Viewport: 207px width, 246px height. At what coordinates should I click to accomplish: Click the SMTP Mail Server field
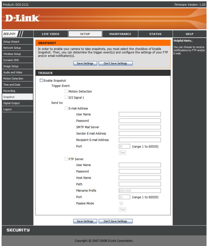pos(140,127)
